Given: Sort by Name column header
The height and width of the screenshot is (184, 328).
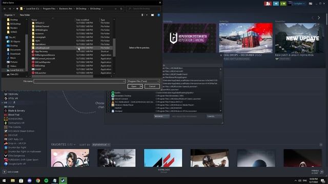Looking at the screenshot, I should click(34, 20).
